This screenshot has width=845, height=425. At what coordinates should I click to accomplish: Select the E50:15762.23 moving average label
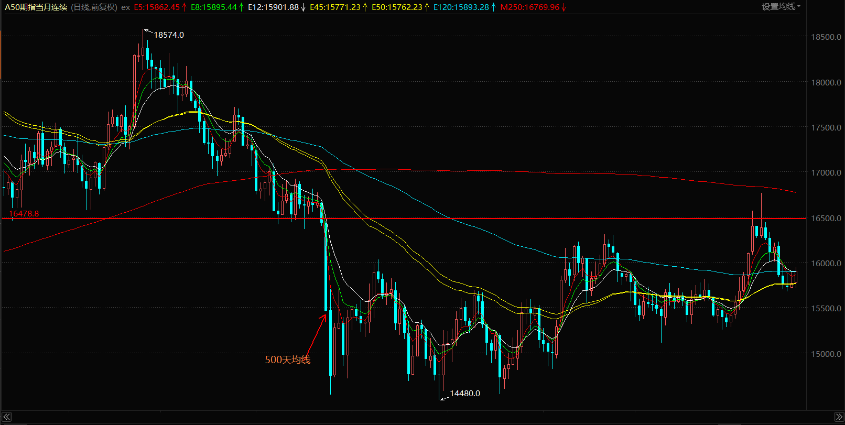(400, 7)
